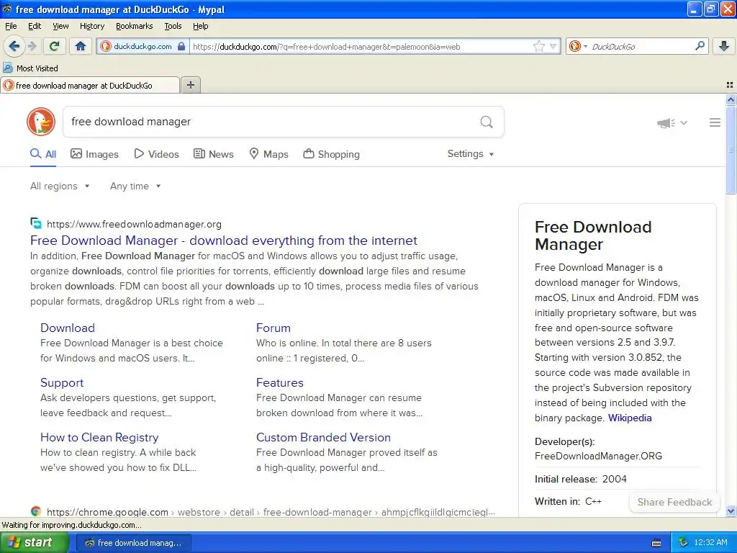
Task: Bookmark this page with the star icon
Action: (538, 46)
